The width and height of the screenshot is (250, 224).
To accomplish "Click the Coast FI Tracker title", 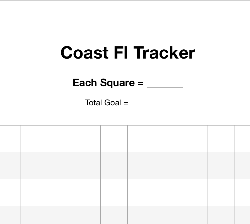I will (x=128, y=53).
